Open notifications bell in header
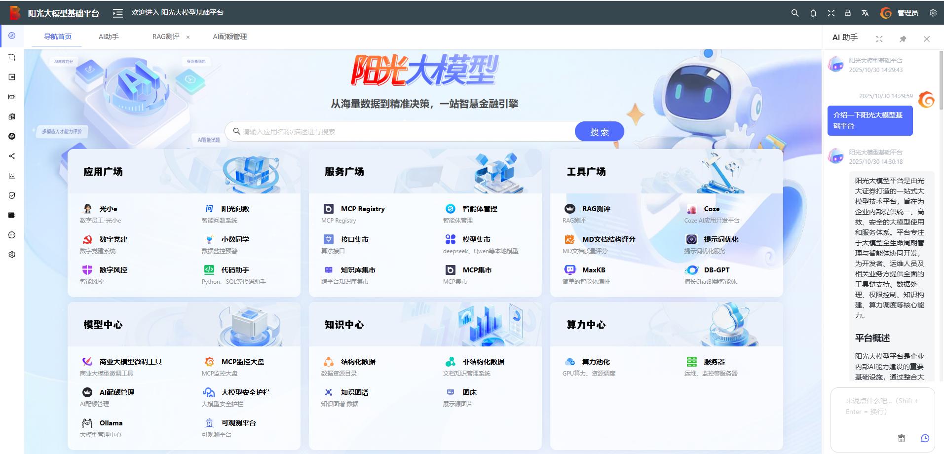 (x=813, y=13)
